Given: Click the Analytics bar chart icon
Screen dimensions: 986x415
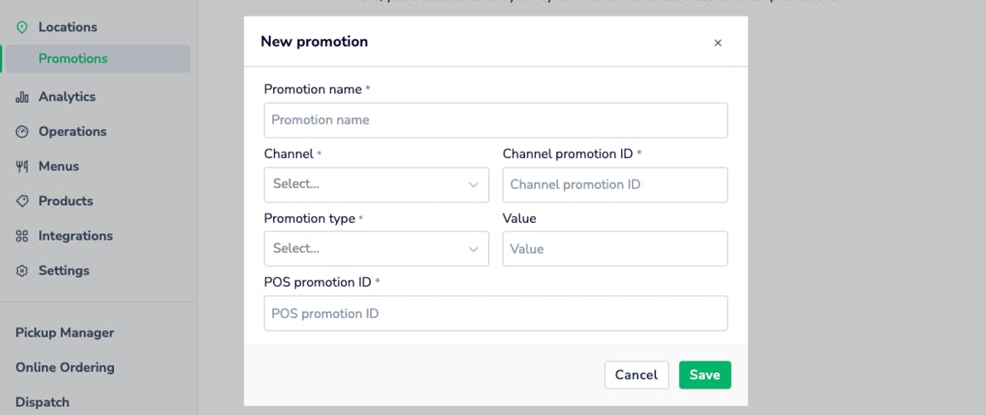Looking at the screenshot, I should click(x=22, y=97).
